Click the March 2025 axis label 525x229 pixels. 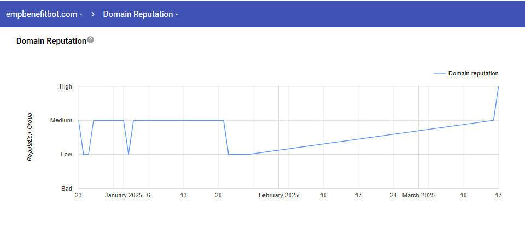click(418, 195)
